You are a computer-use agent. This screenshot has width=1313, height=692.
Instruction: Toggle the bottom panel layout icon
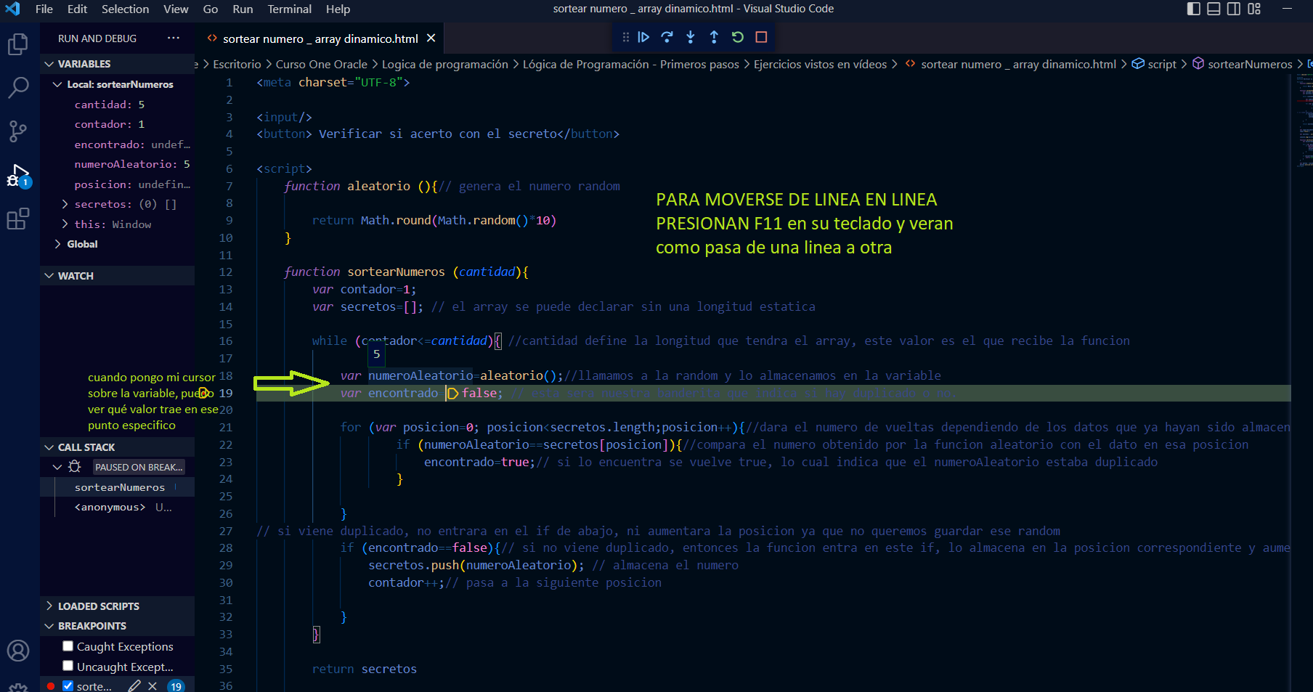pos(1214,9)
